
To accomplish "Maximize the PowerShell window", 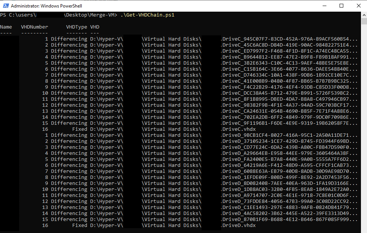I will [x=341, y=6].
